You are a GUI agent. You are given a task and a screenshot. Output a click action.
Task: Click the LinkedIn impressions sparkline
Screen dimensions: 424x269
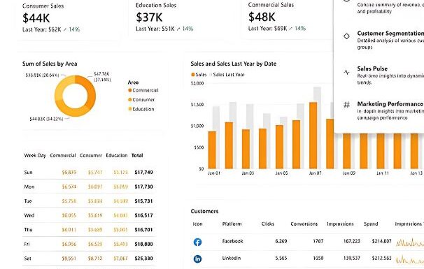pyautogui.click(x=410, y=259)
